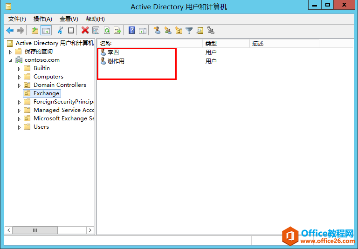Click the red Delete X icon
This screenshot has width=358, height=249.
pyautogui.click(x=85, y=30)
